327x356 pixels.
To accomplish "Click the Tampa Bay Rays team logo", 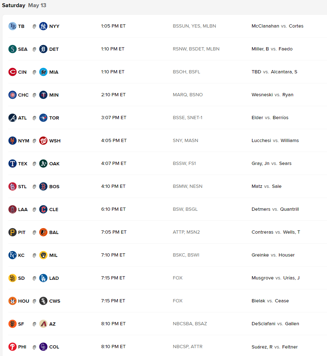I will tap(13, 26).
